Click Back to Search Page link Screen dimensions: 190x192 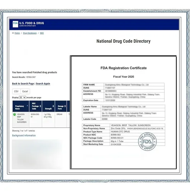[x=23, y=84]
